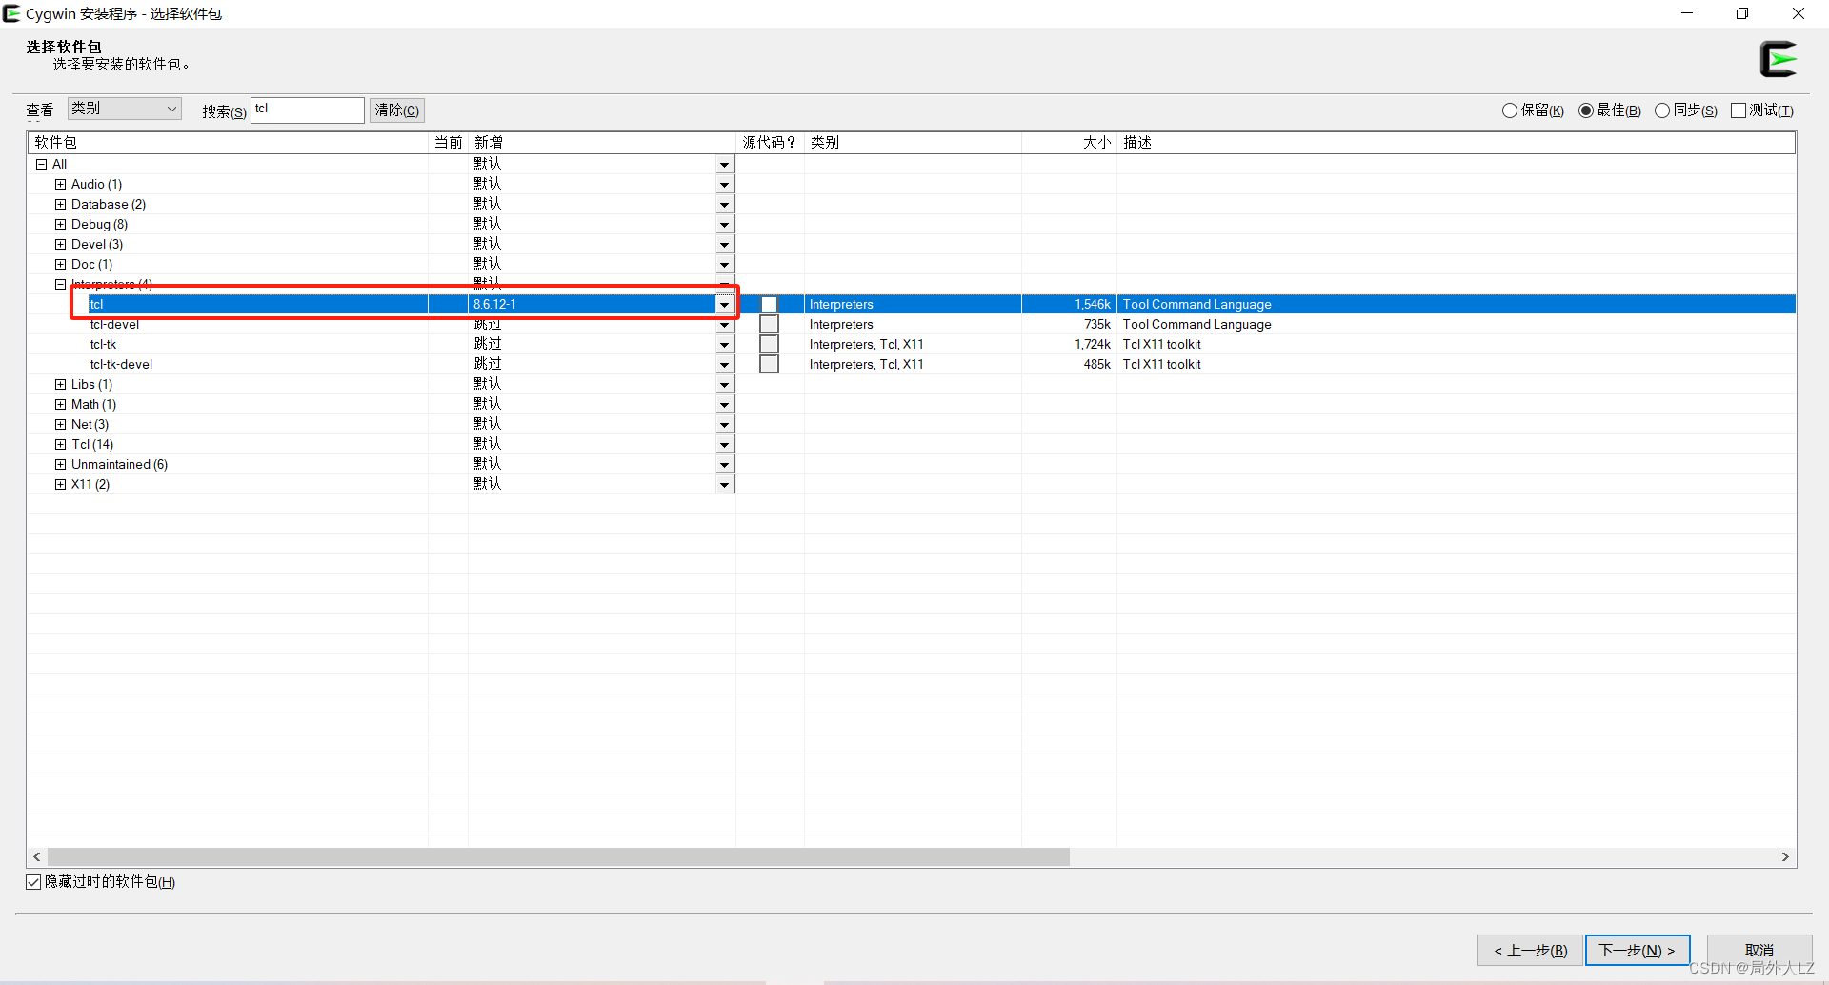1829x985 pixels.
Task: Open the action dropdown for Math row
Action: pyautogui.click(x=725, y=405)
